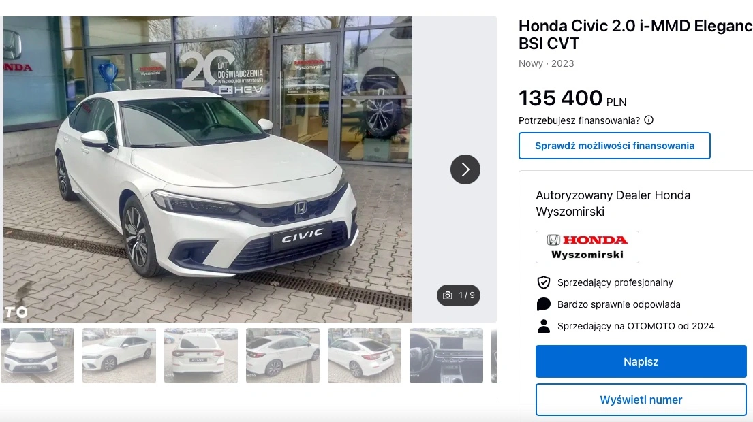753x422 pixels.
Task: Open the financing info tooltip icon
Action: 648,120
